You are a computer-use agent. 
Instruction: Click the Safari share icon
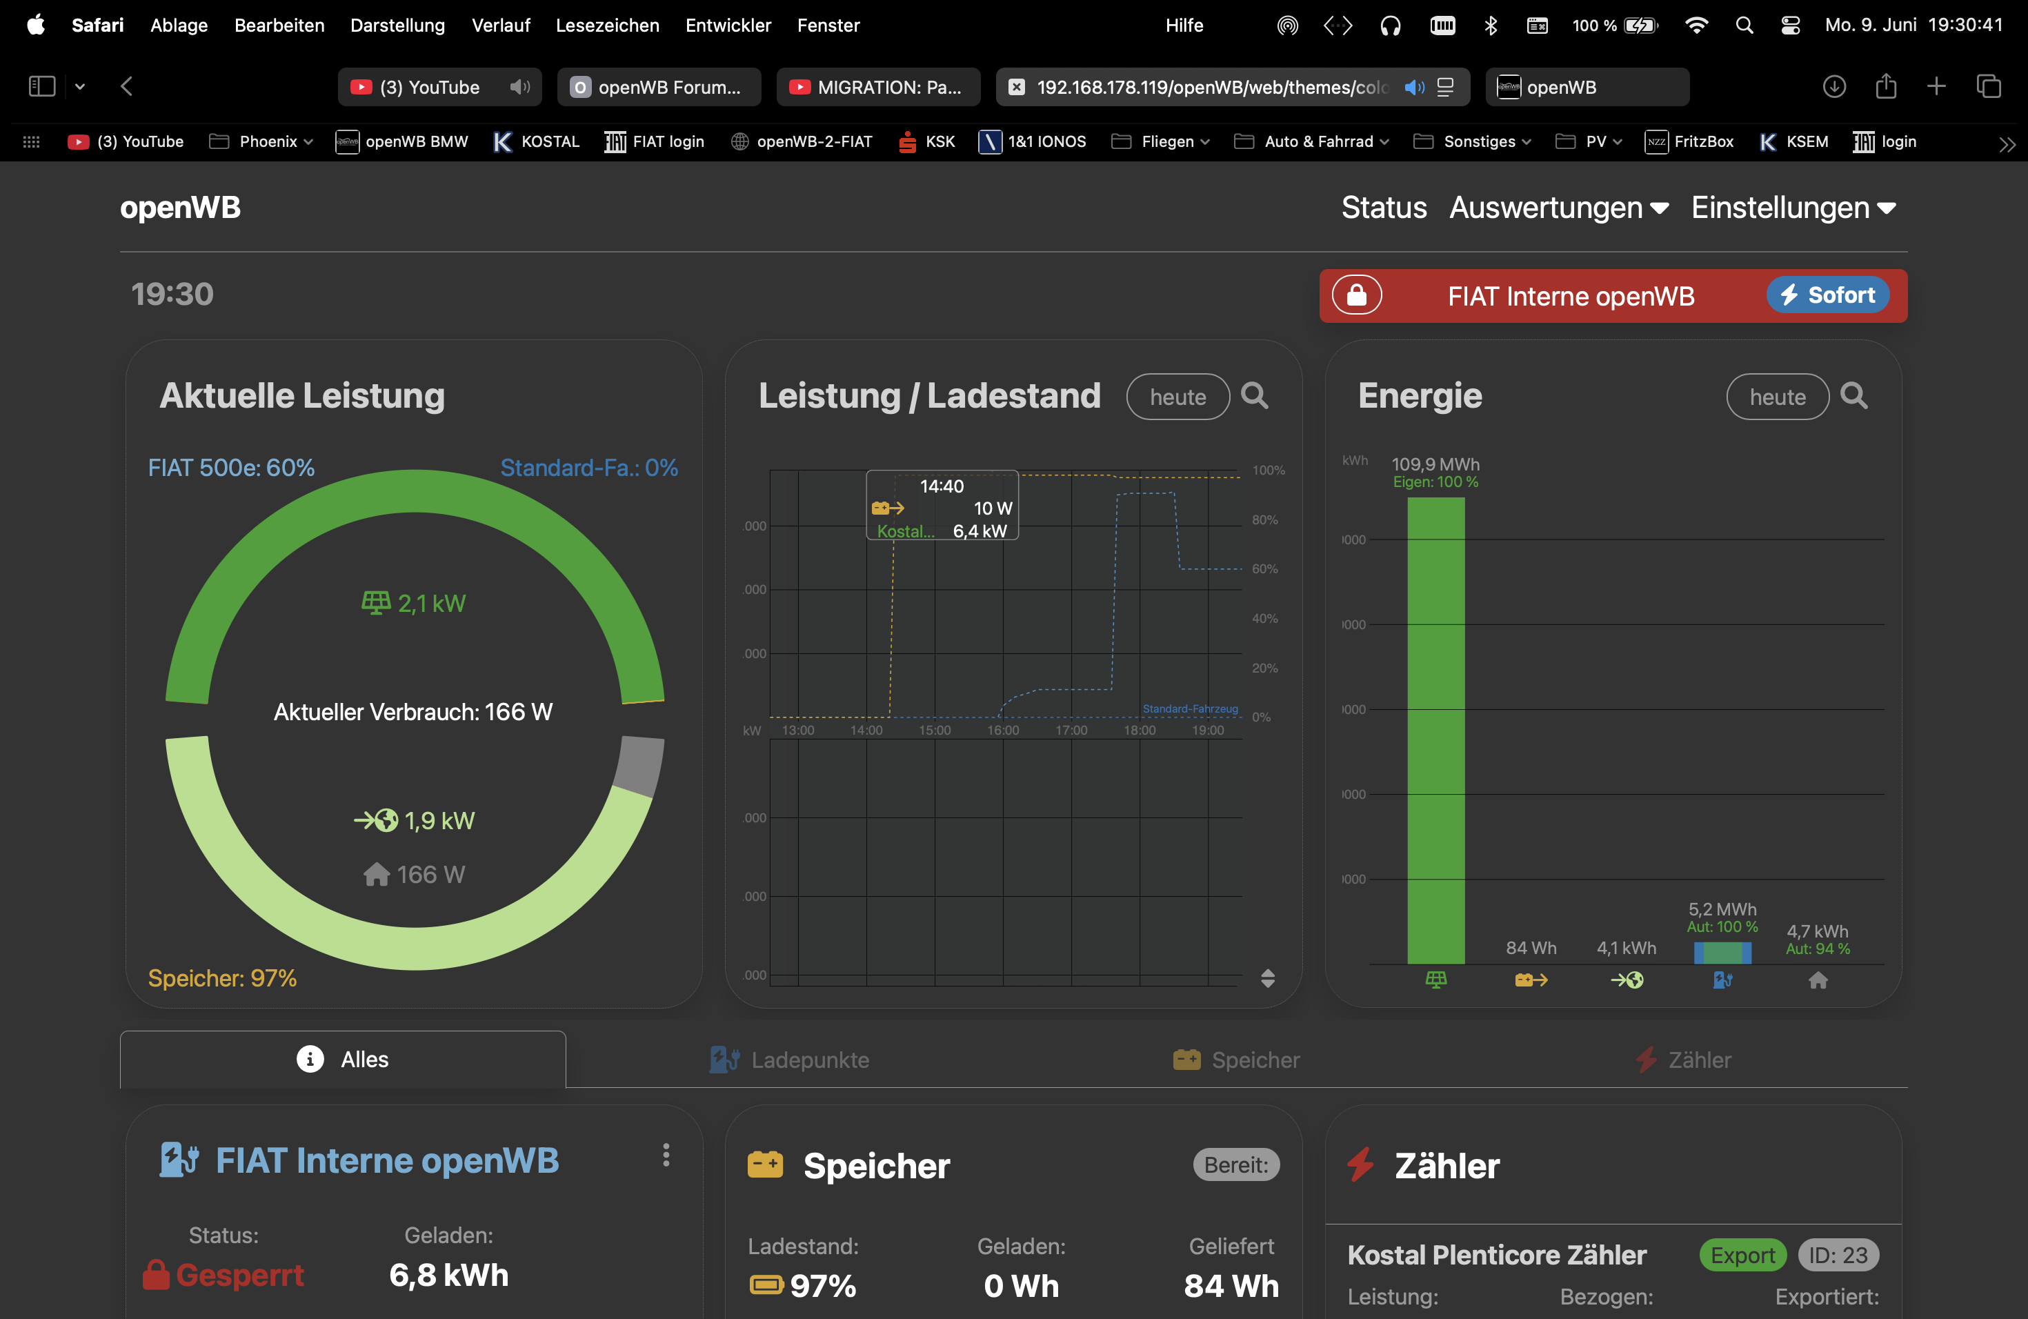tap(1886, 86)
